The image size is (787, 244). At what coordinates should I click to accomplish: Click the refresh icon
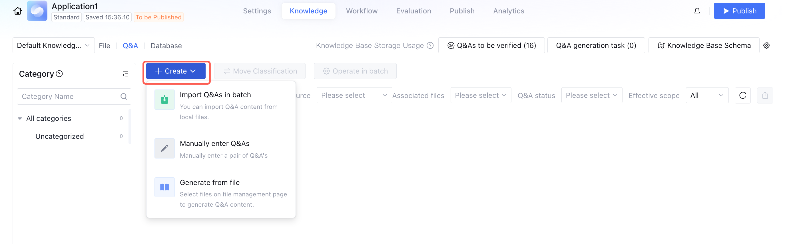tap(742, 95)
